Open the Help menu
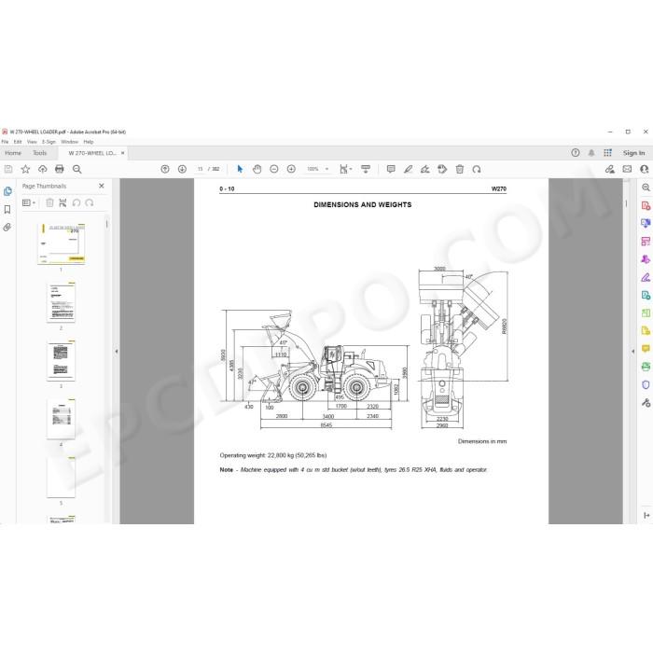Screen dimensions: 653x653 89,142
